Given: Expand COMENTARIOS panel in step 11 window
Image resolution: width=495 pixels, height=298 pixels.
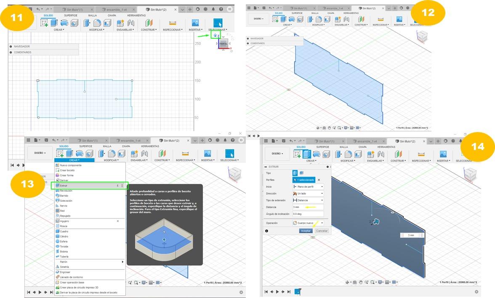Looking at the screenshot, I should point(11,53).
